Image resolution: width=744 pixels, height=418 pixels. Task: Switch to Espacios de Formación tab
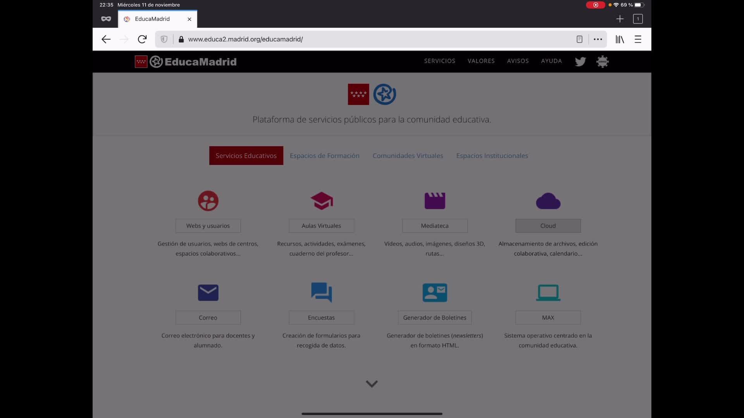(324, 156)
